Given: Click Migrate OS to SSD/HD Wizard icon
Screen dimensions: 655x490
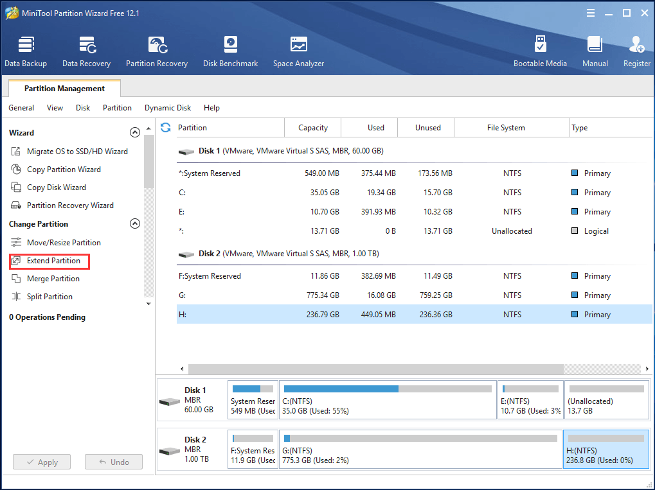Looking at the screenshot, I should click(x=16, y=151).
